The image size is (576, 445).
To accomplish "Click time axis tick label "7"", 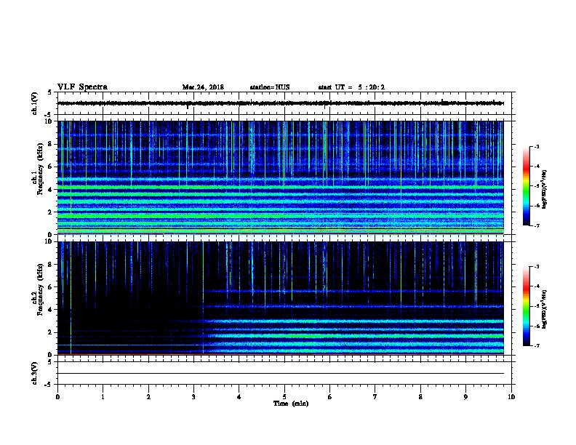I will (375, 397).
